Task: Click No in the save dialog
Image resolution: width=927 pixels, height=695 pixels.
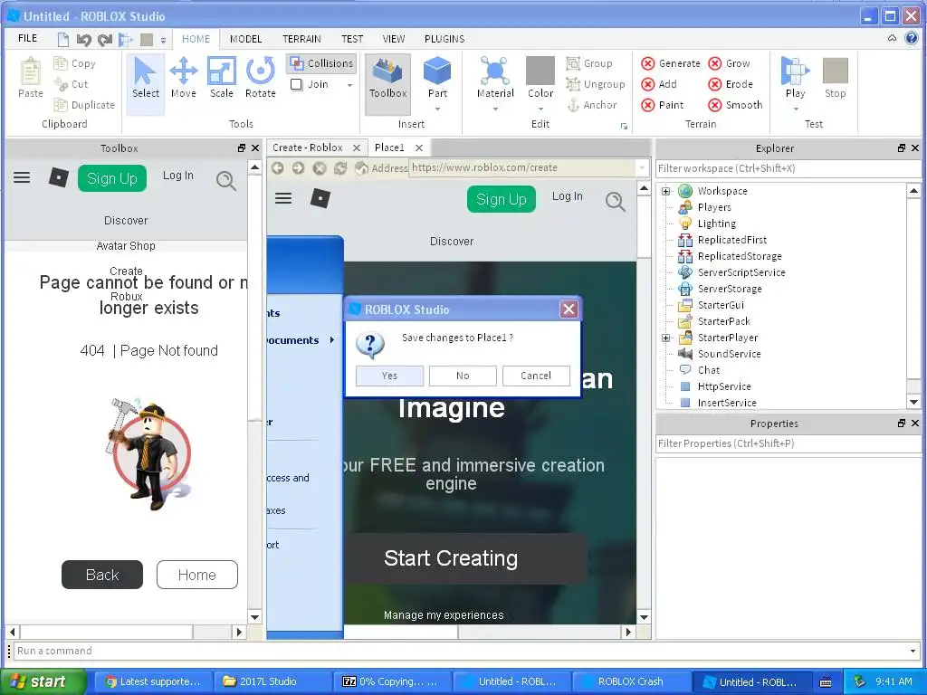Action: click(x=463, y=376)
